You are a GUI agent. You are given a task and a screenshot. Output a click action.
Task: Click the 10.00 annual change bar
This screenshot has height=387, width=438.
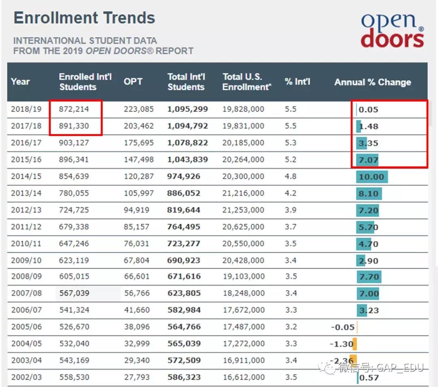(x=372, y=177)
